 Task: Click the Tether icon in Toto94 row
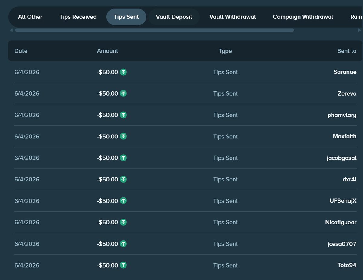123,265
